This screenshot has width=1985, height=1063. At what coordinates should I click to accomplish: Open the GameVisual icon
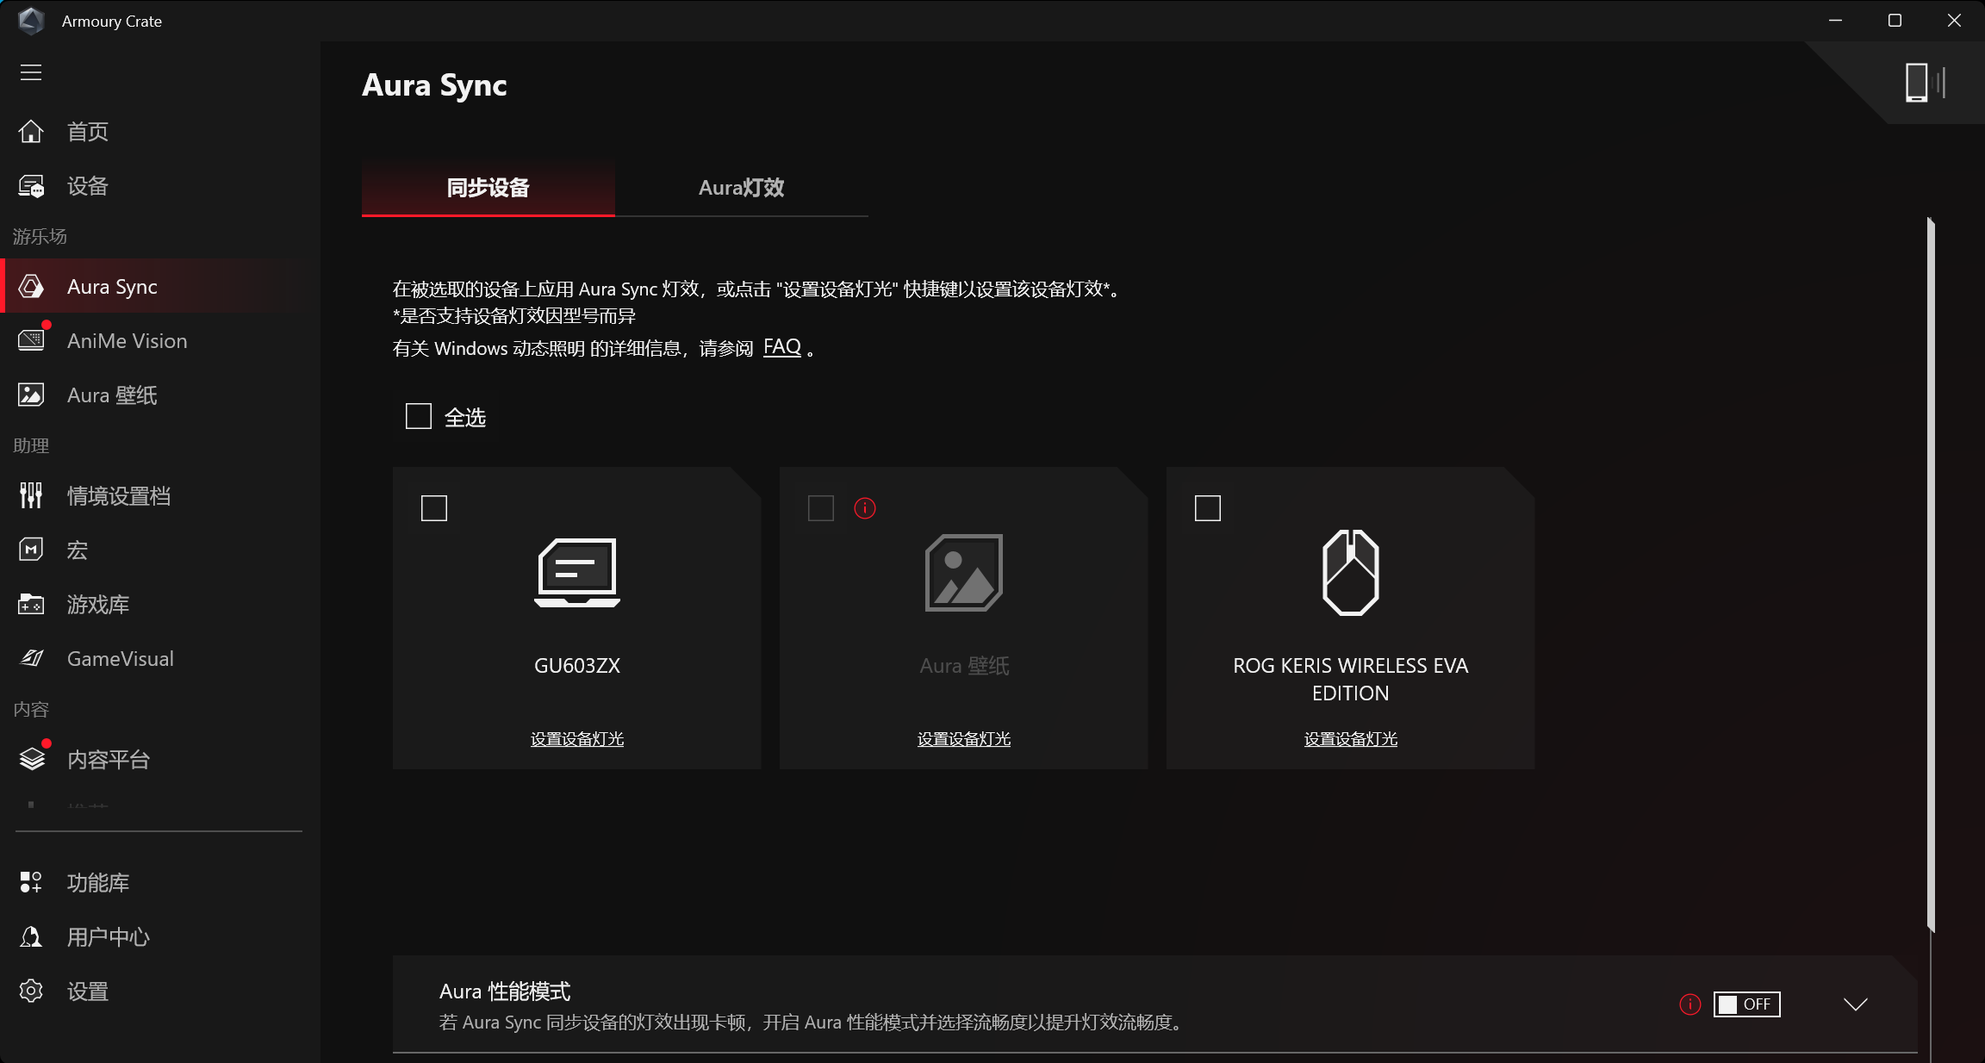pos(31,658)
